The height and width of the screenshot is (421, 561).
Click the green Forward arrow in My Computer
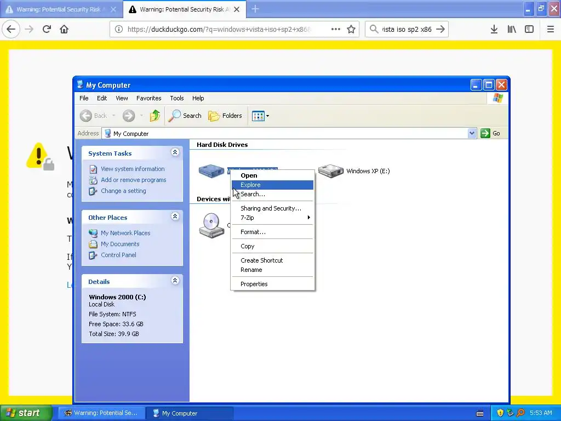click(129, 116)
